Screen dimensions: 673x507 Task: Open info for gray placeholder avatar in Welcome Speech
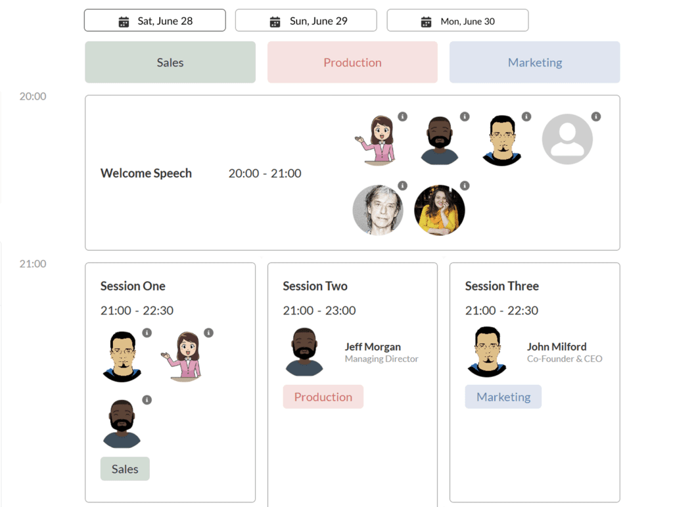point(596,117)
